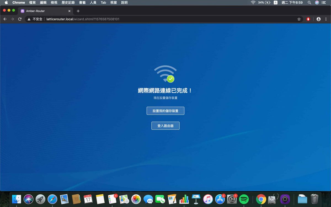Click the 不安全 site security warning
331x207 pixels.
pyautogui.click(x=35, y=19)
